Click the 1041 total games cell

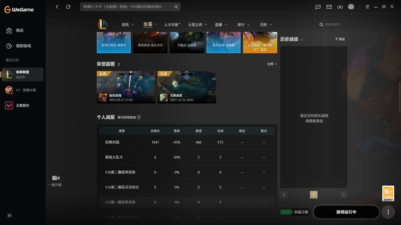pos(155,142)
